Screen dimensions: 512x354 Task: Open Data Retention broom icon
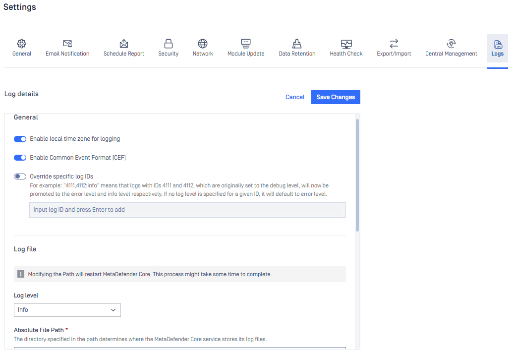pos(297,44)
